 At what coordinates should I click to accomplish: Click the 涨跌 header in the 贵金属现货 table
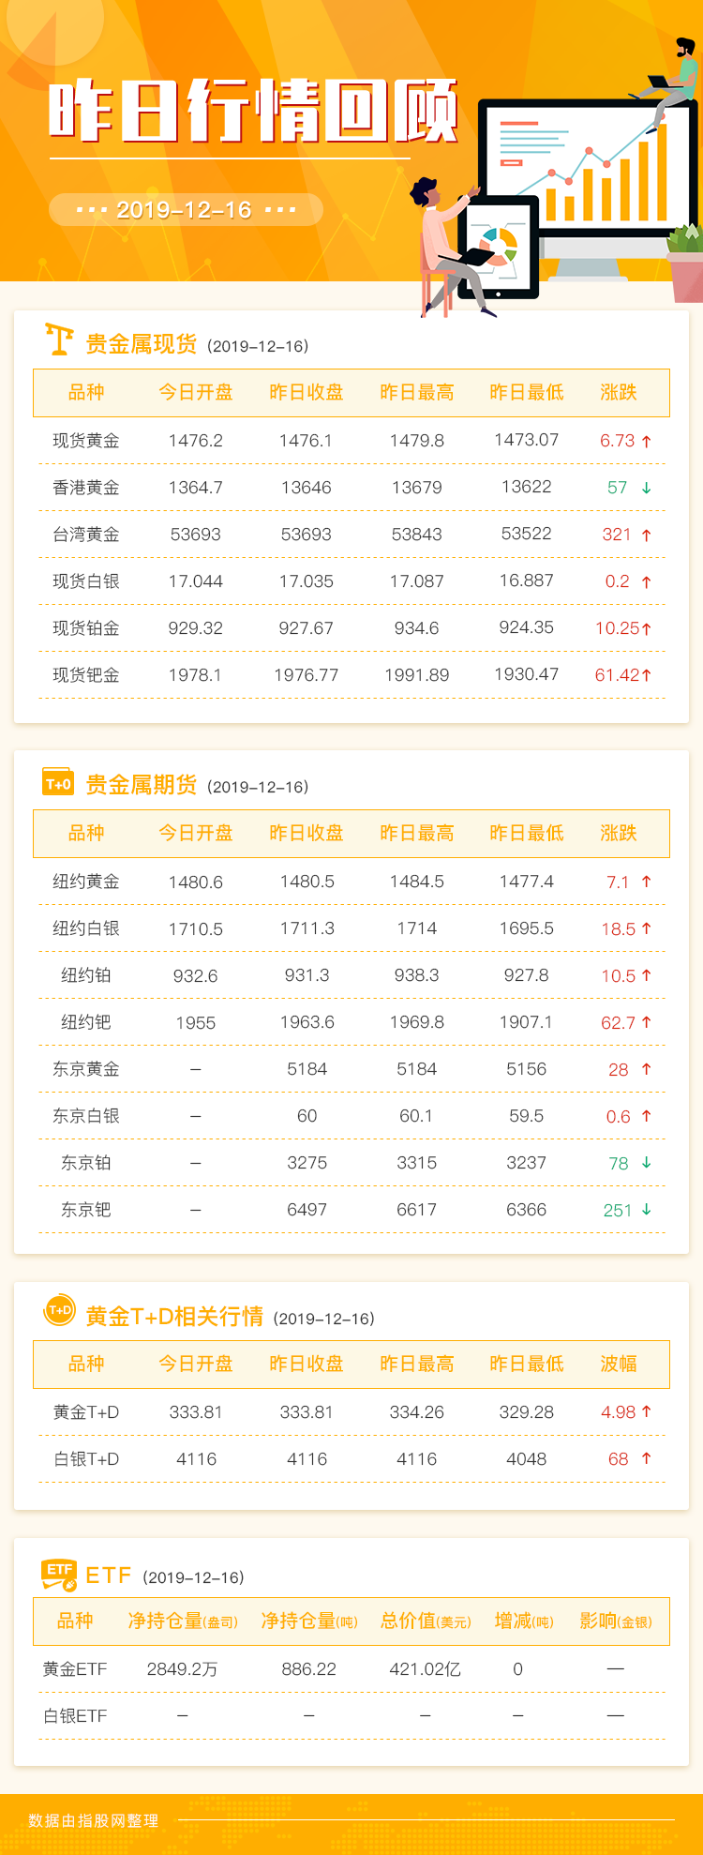(x=619, y=393)
